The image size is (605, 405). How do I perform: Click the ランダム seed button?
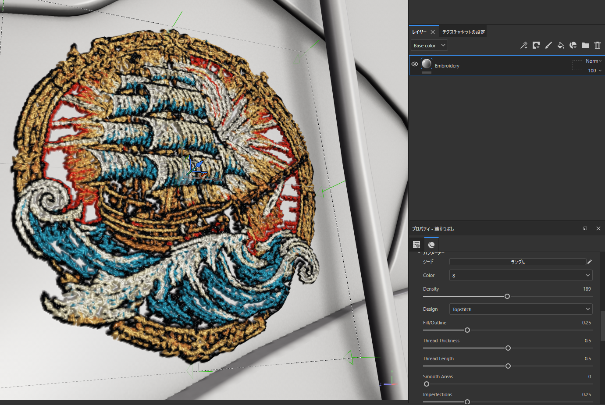click(x=518, y=262)
